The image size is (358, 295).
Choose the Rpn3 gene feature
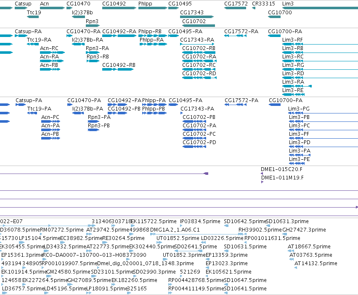[x=93, y=25]
